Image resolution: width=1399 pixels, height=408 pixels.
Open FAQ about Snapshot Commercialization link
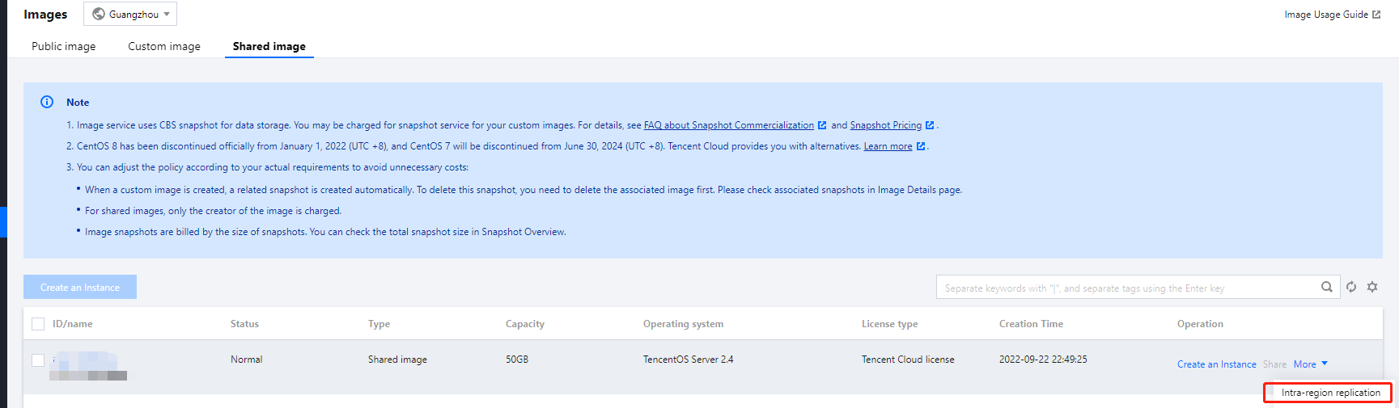coord(728,125)
